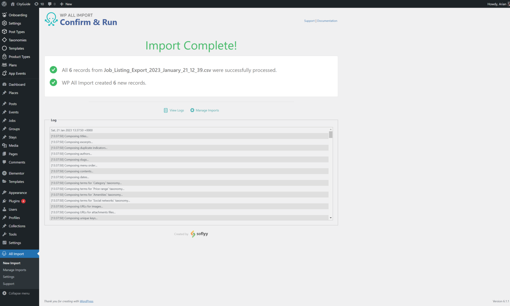The width and height of the screenshot is (510, 306).
Task: Open the WordPress link in the footer
Action: coord(86,301)
